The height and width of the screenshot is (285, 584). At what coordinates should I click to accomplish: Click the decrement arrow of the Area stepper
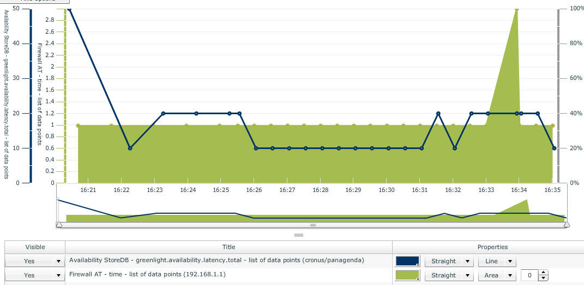[543, 278]
